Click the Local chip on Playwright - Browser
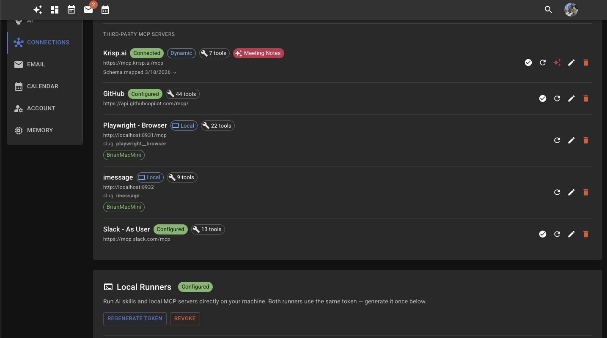The image size is (607, 338). point(184,125)
